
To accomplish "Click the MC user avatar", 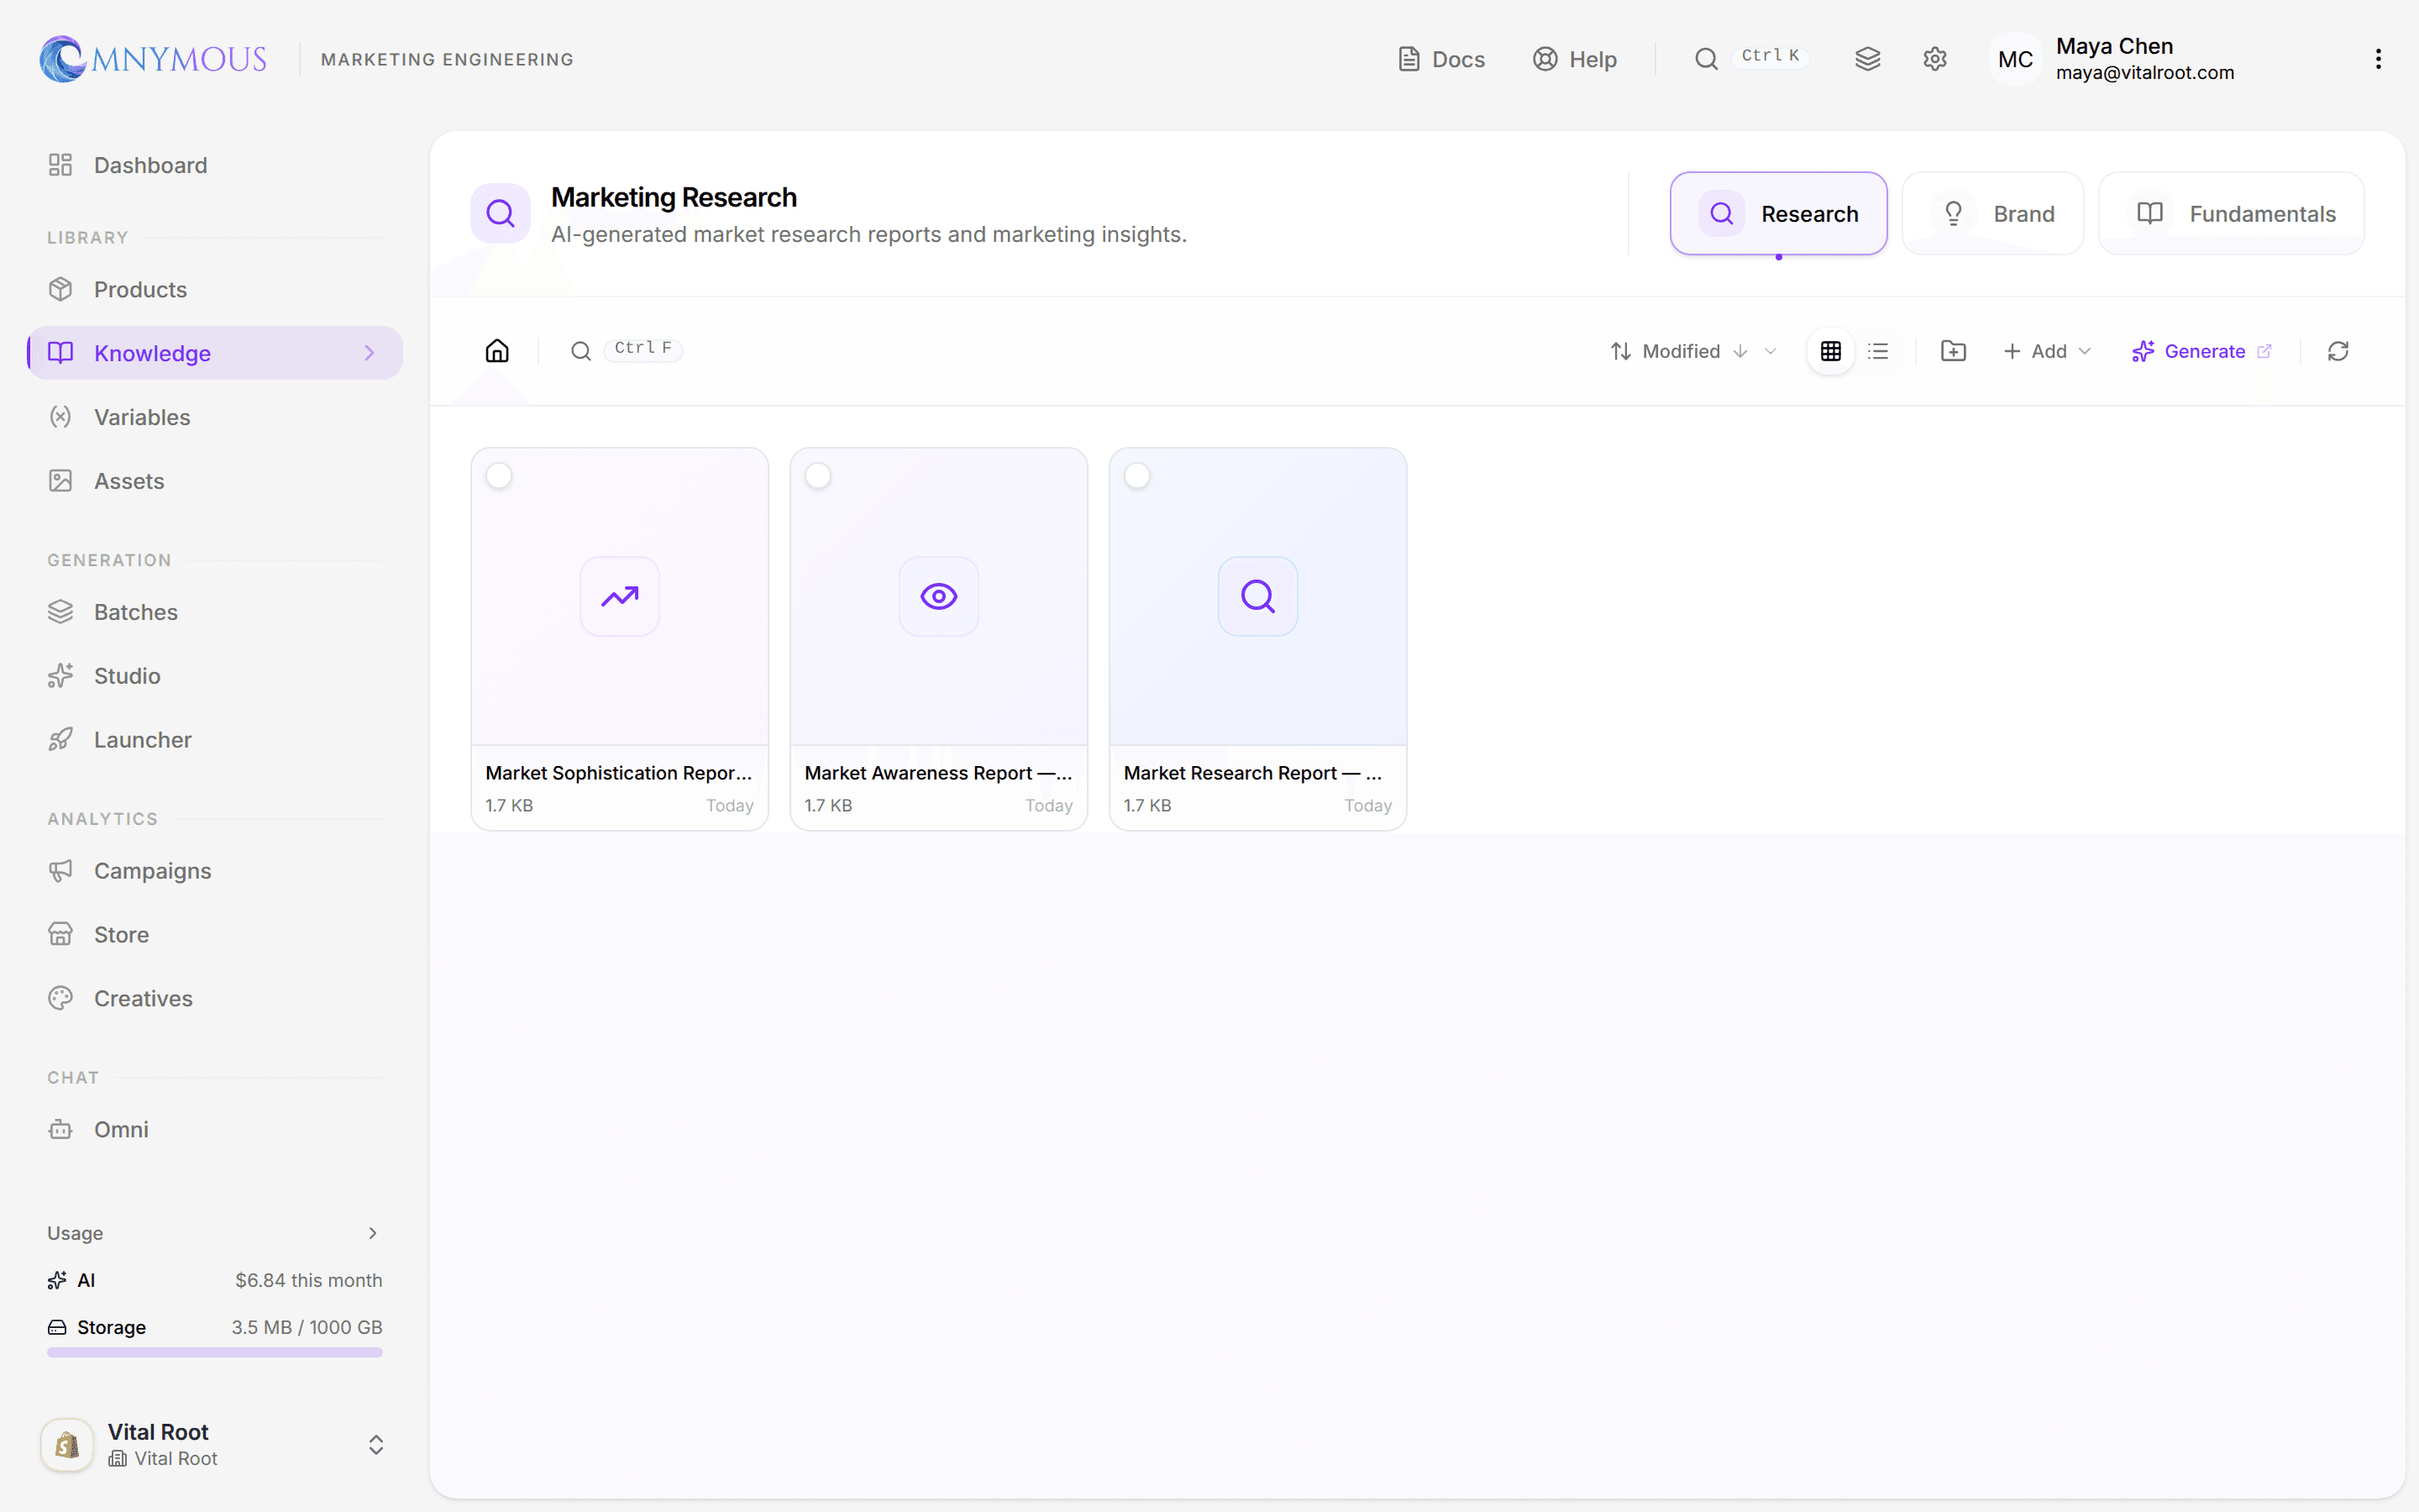I will pyautogui.click(x=2015, y=59).
